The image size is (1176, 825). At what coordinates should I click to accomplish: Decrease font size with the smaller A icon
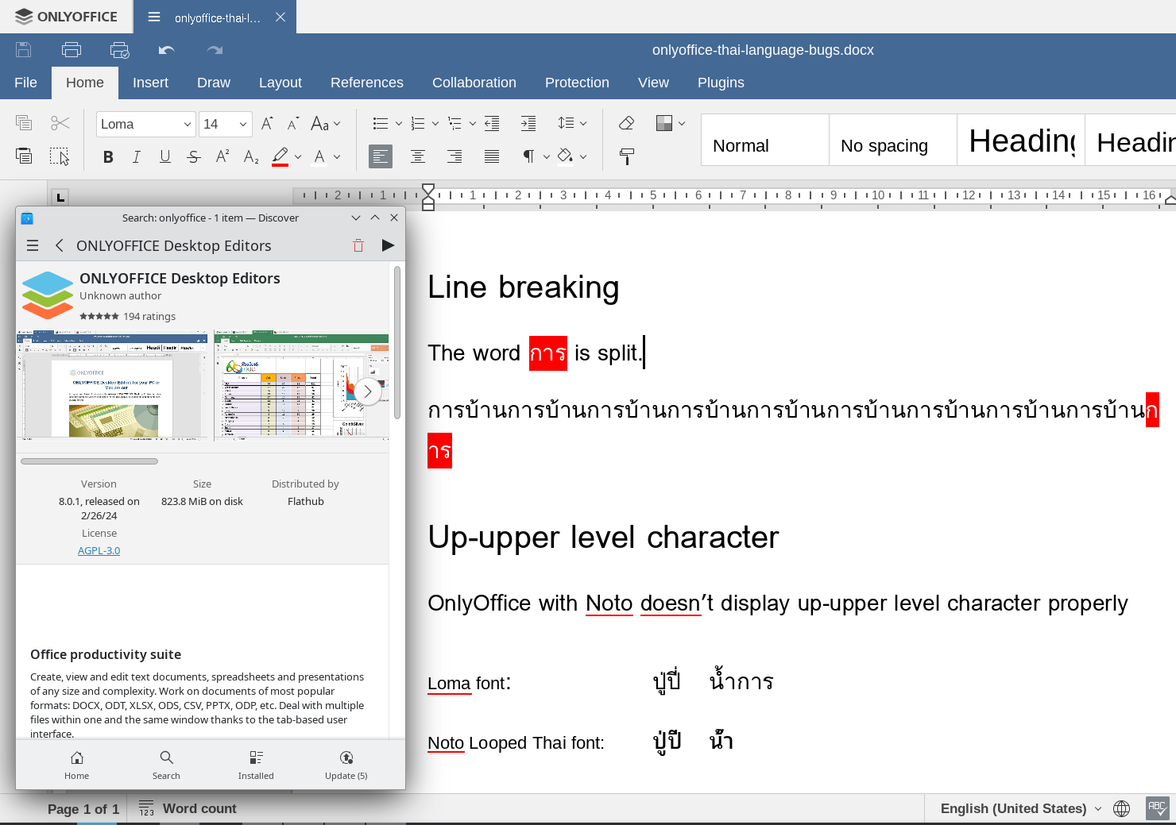point(293,124)
